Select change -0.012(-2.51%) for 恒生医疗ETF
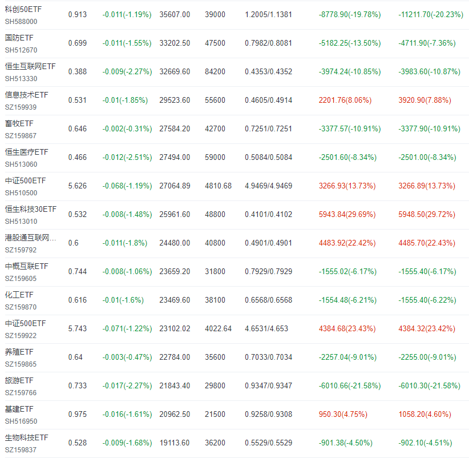 tap(127, 158)
